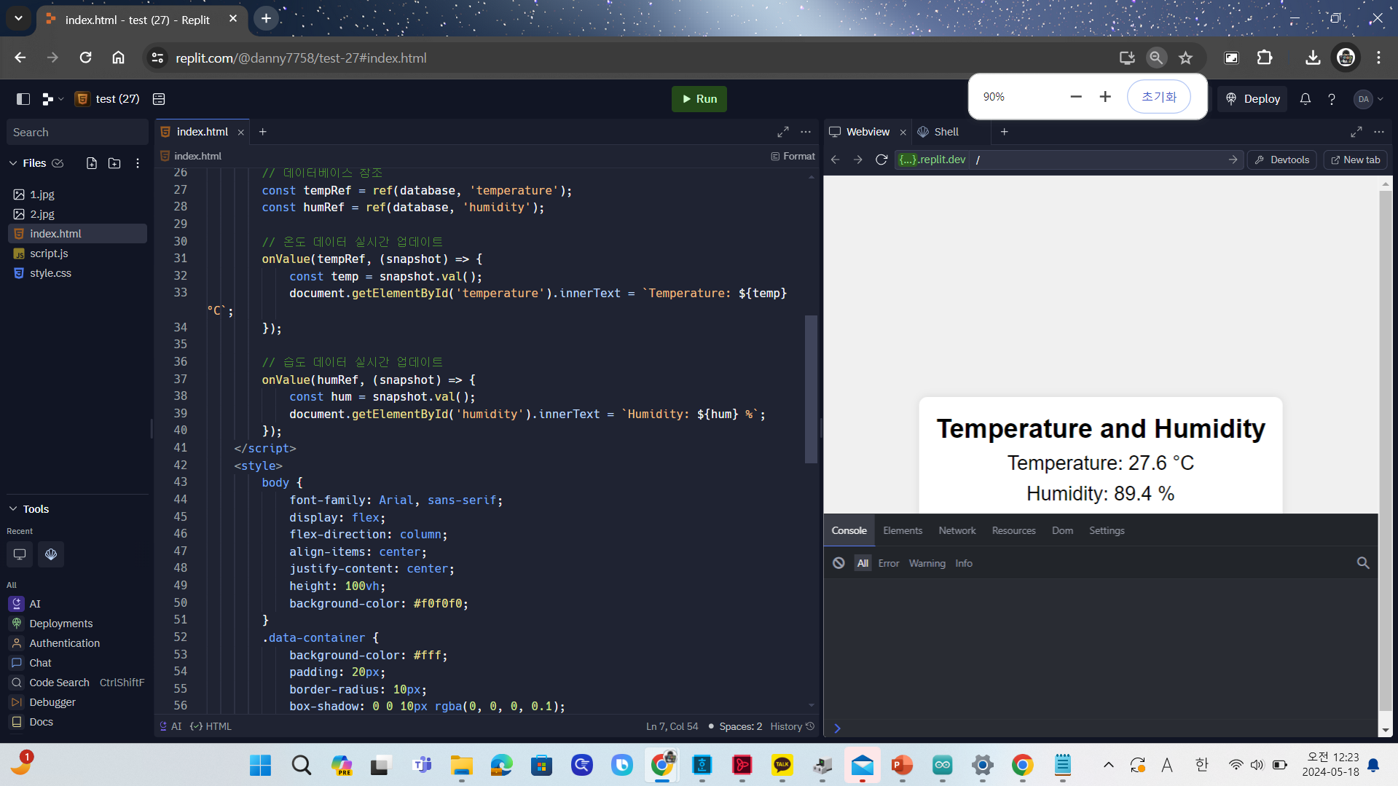Switch to the Shell tab
The image size is (1398, 786).
938,132
